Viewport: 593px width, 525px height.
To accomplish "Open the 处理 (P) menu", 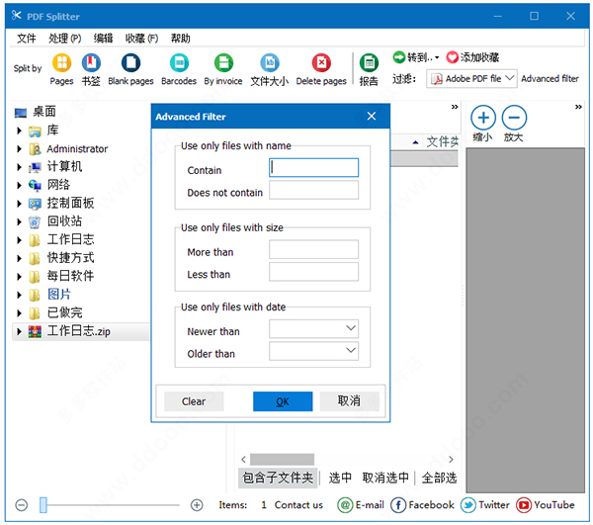I will [64, 39].
